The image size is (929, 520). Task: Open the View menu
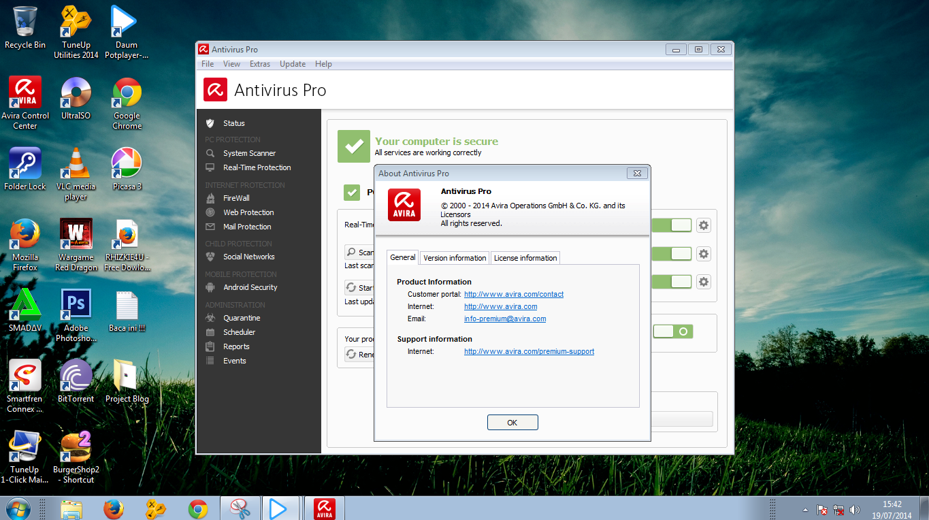pos(231,64)
